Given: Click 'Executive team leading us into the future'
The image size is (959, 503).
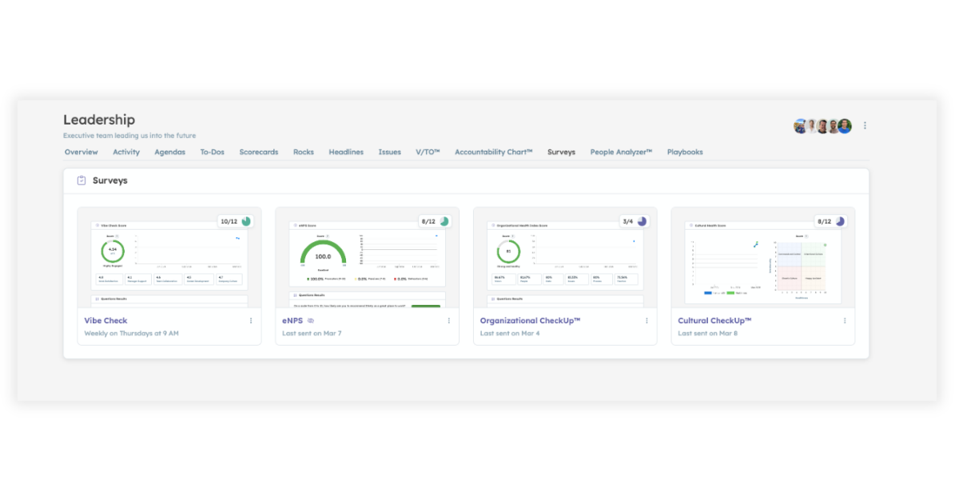Looking at the screenshot, I should [129, 136].
